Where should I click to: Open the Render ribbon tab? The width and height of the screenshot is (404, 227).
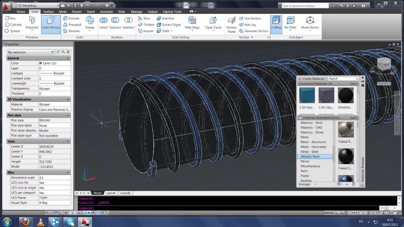77,12
